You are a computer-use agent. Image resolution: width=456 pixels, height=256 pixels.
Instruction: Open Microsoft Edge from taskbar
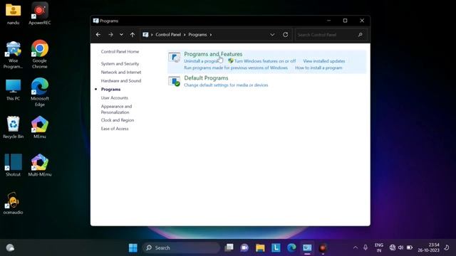[x=291, y=247]
